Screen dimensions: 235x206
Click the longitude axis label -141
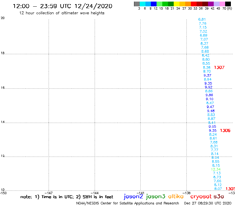(141, 193)
